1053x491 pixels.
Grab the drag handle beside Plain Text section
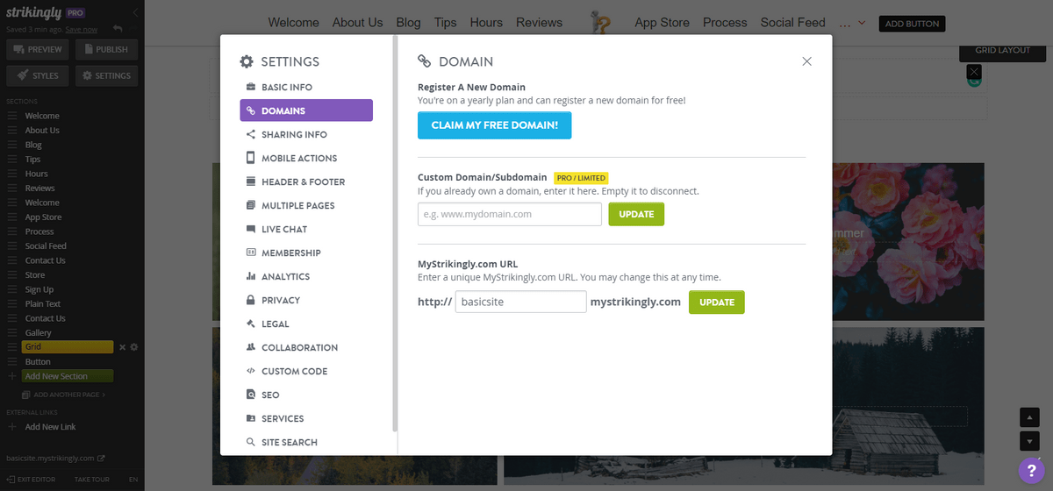(12, 304)
